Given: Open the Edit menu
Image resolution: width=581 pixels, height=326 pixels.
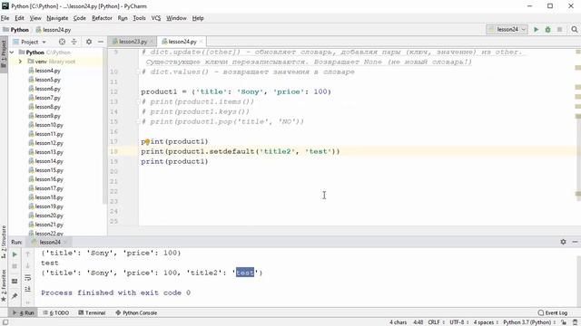Looking at the screenshot, I should [x=19, y=18].
